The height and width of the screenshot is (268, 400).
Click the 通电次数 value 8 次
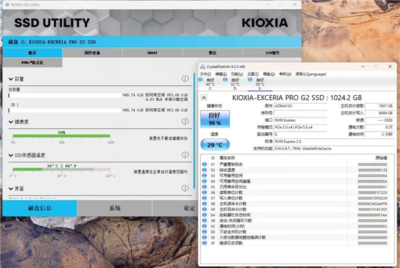[x=380, y=127]
